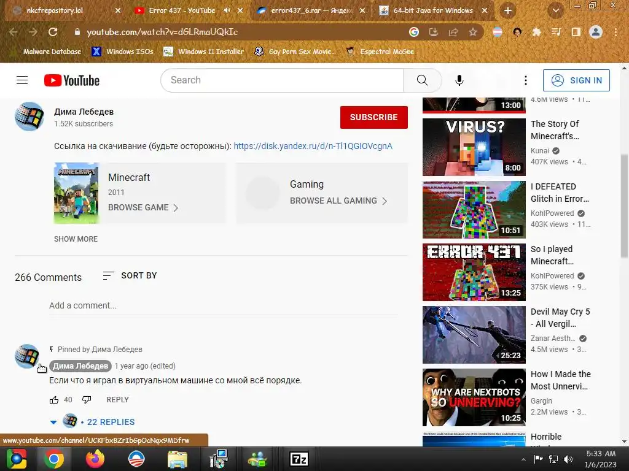The height and width of the screenshot is (471, 629).
Task: Open Chrome extensions puzzle icon
Action: [x=536, y=32]
